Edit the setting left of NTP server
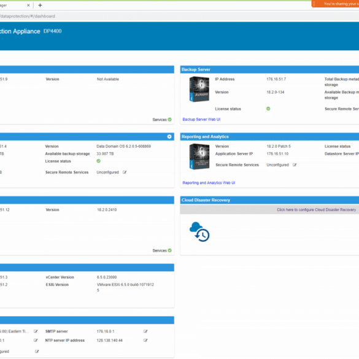 point(36,340)
